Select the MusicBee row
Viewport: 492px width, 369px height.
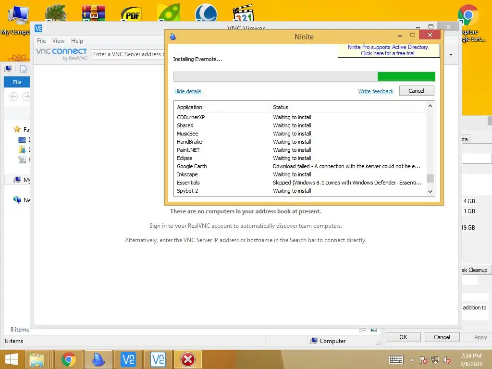(300, 134)
